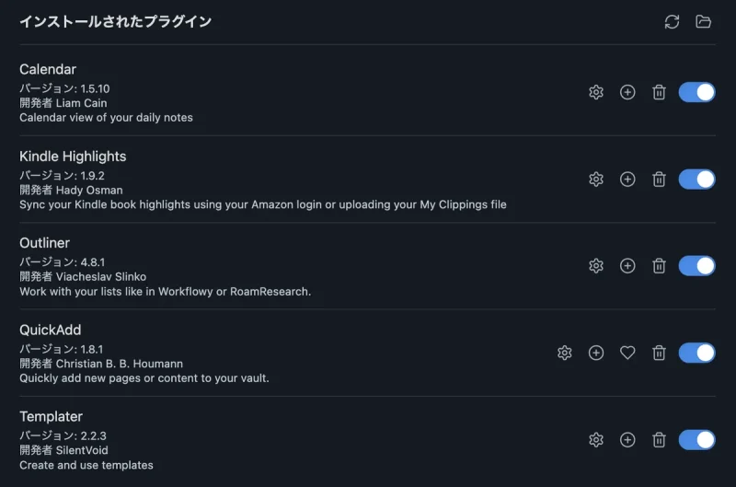Reload the installed plugins list
The height and width of the screenshot is (487, 736).
tap(672, 21)
